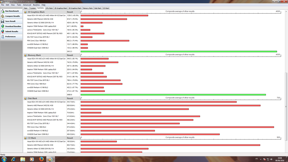This screenshot has height=162, width=288.
Task: Show hidden tray icons arrow
Action: (260, 159)
